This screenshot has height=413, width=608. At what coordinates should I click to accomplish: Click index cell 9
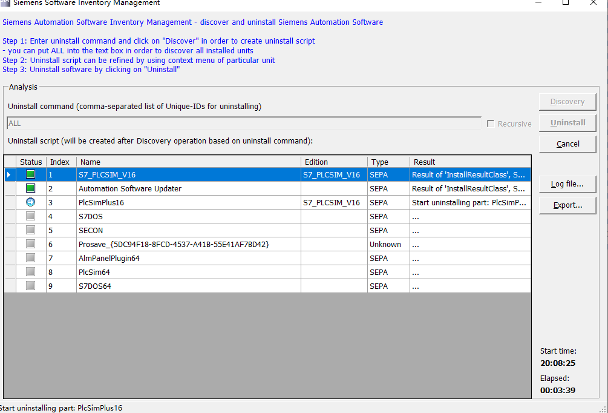click(61, 286)
